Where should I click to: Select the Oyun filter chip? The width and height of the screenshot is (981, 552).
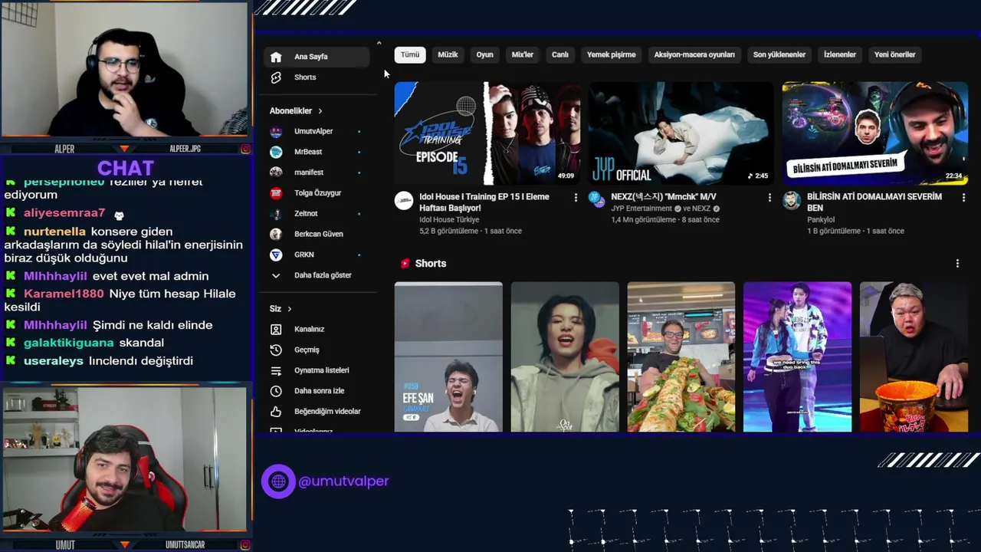(x=485, y=54)
